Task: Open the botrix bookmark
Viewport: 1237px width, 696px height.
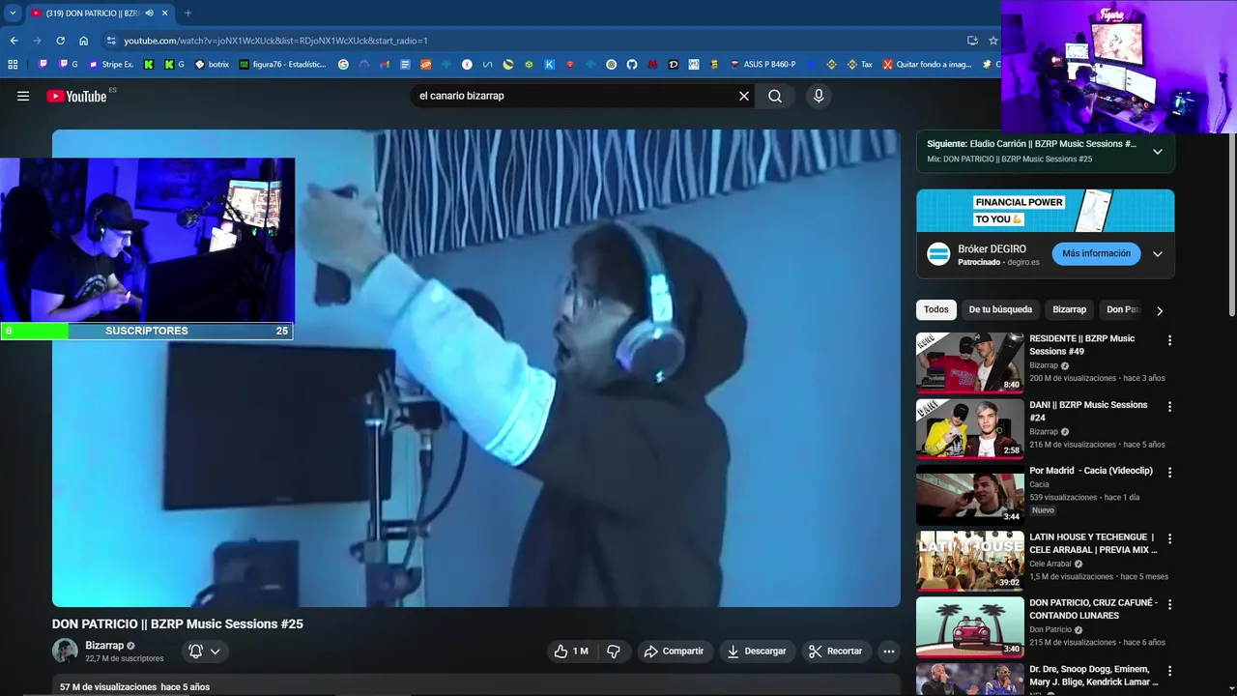Action: point(212,65)
